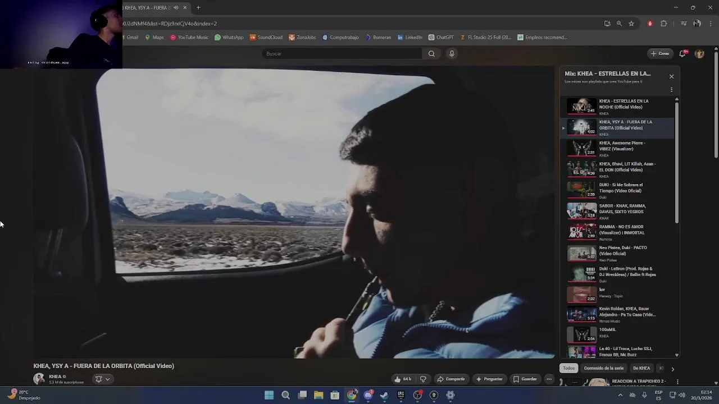
Task: Play La 40 - Lil Troca playlist item
Action: [618, 352]
